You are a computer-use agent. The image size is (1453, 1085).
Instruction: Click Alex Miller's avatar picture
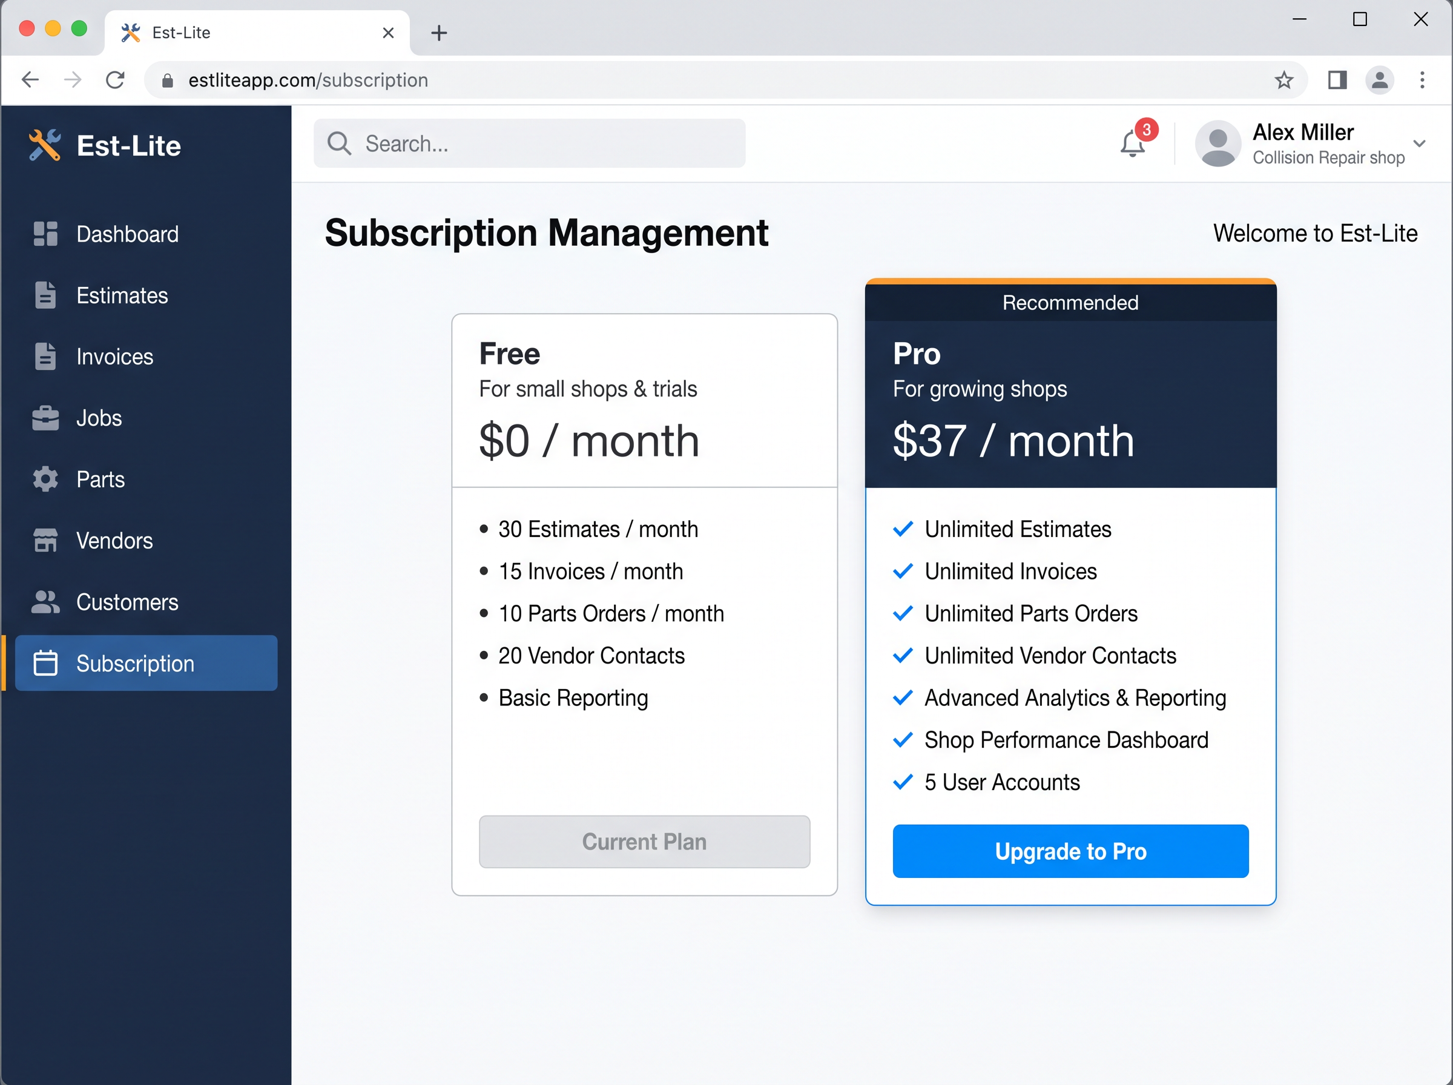[1218, 143]
